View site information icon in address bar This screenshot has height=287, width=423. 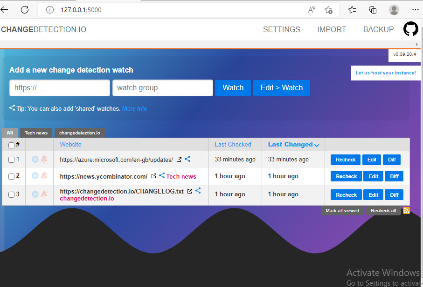tap(49, 10)
